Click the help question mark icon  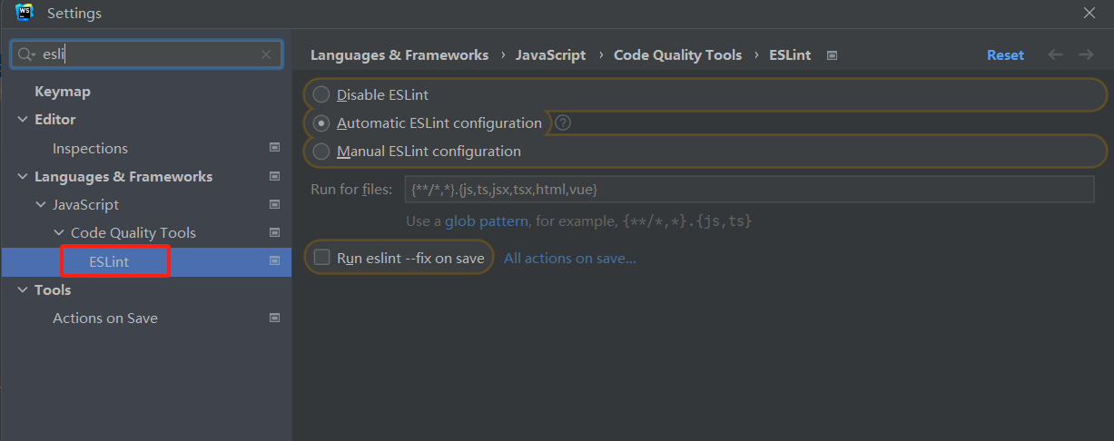(x=563, y=122)
